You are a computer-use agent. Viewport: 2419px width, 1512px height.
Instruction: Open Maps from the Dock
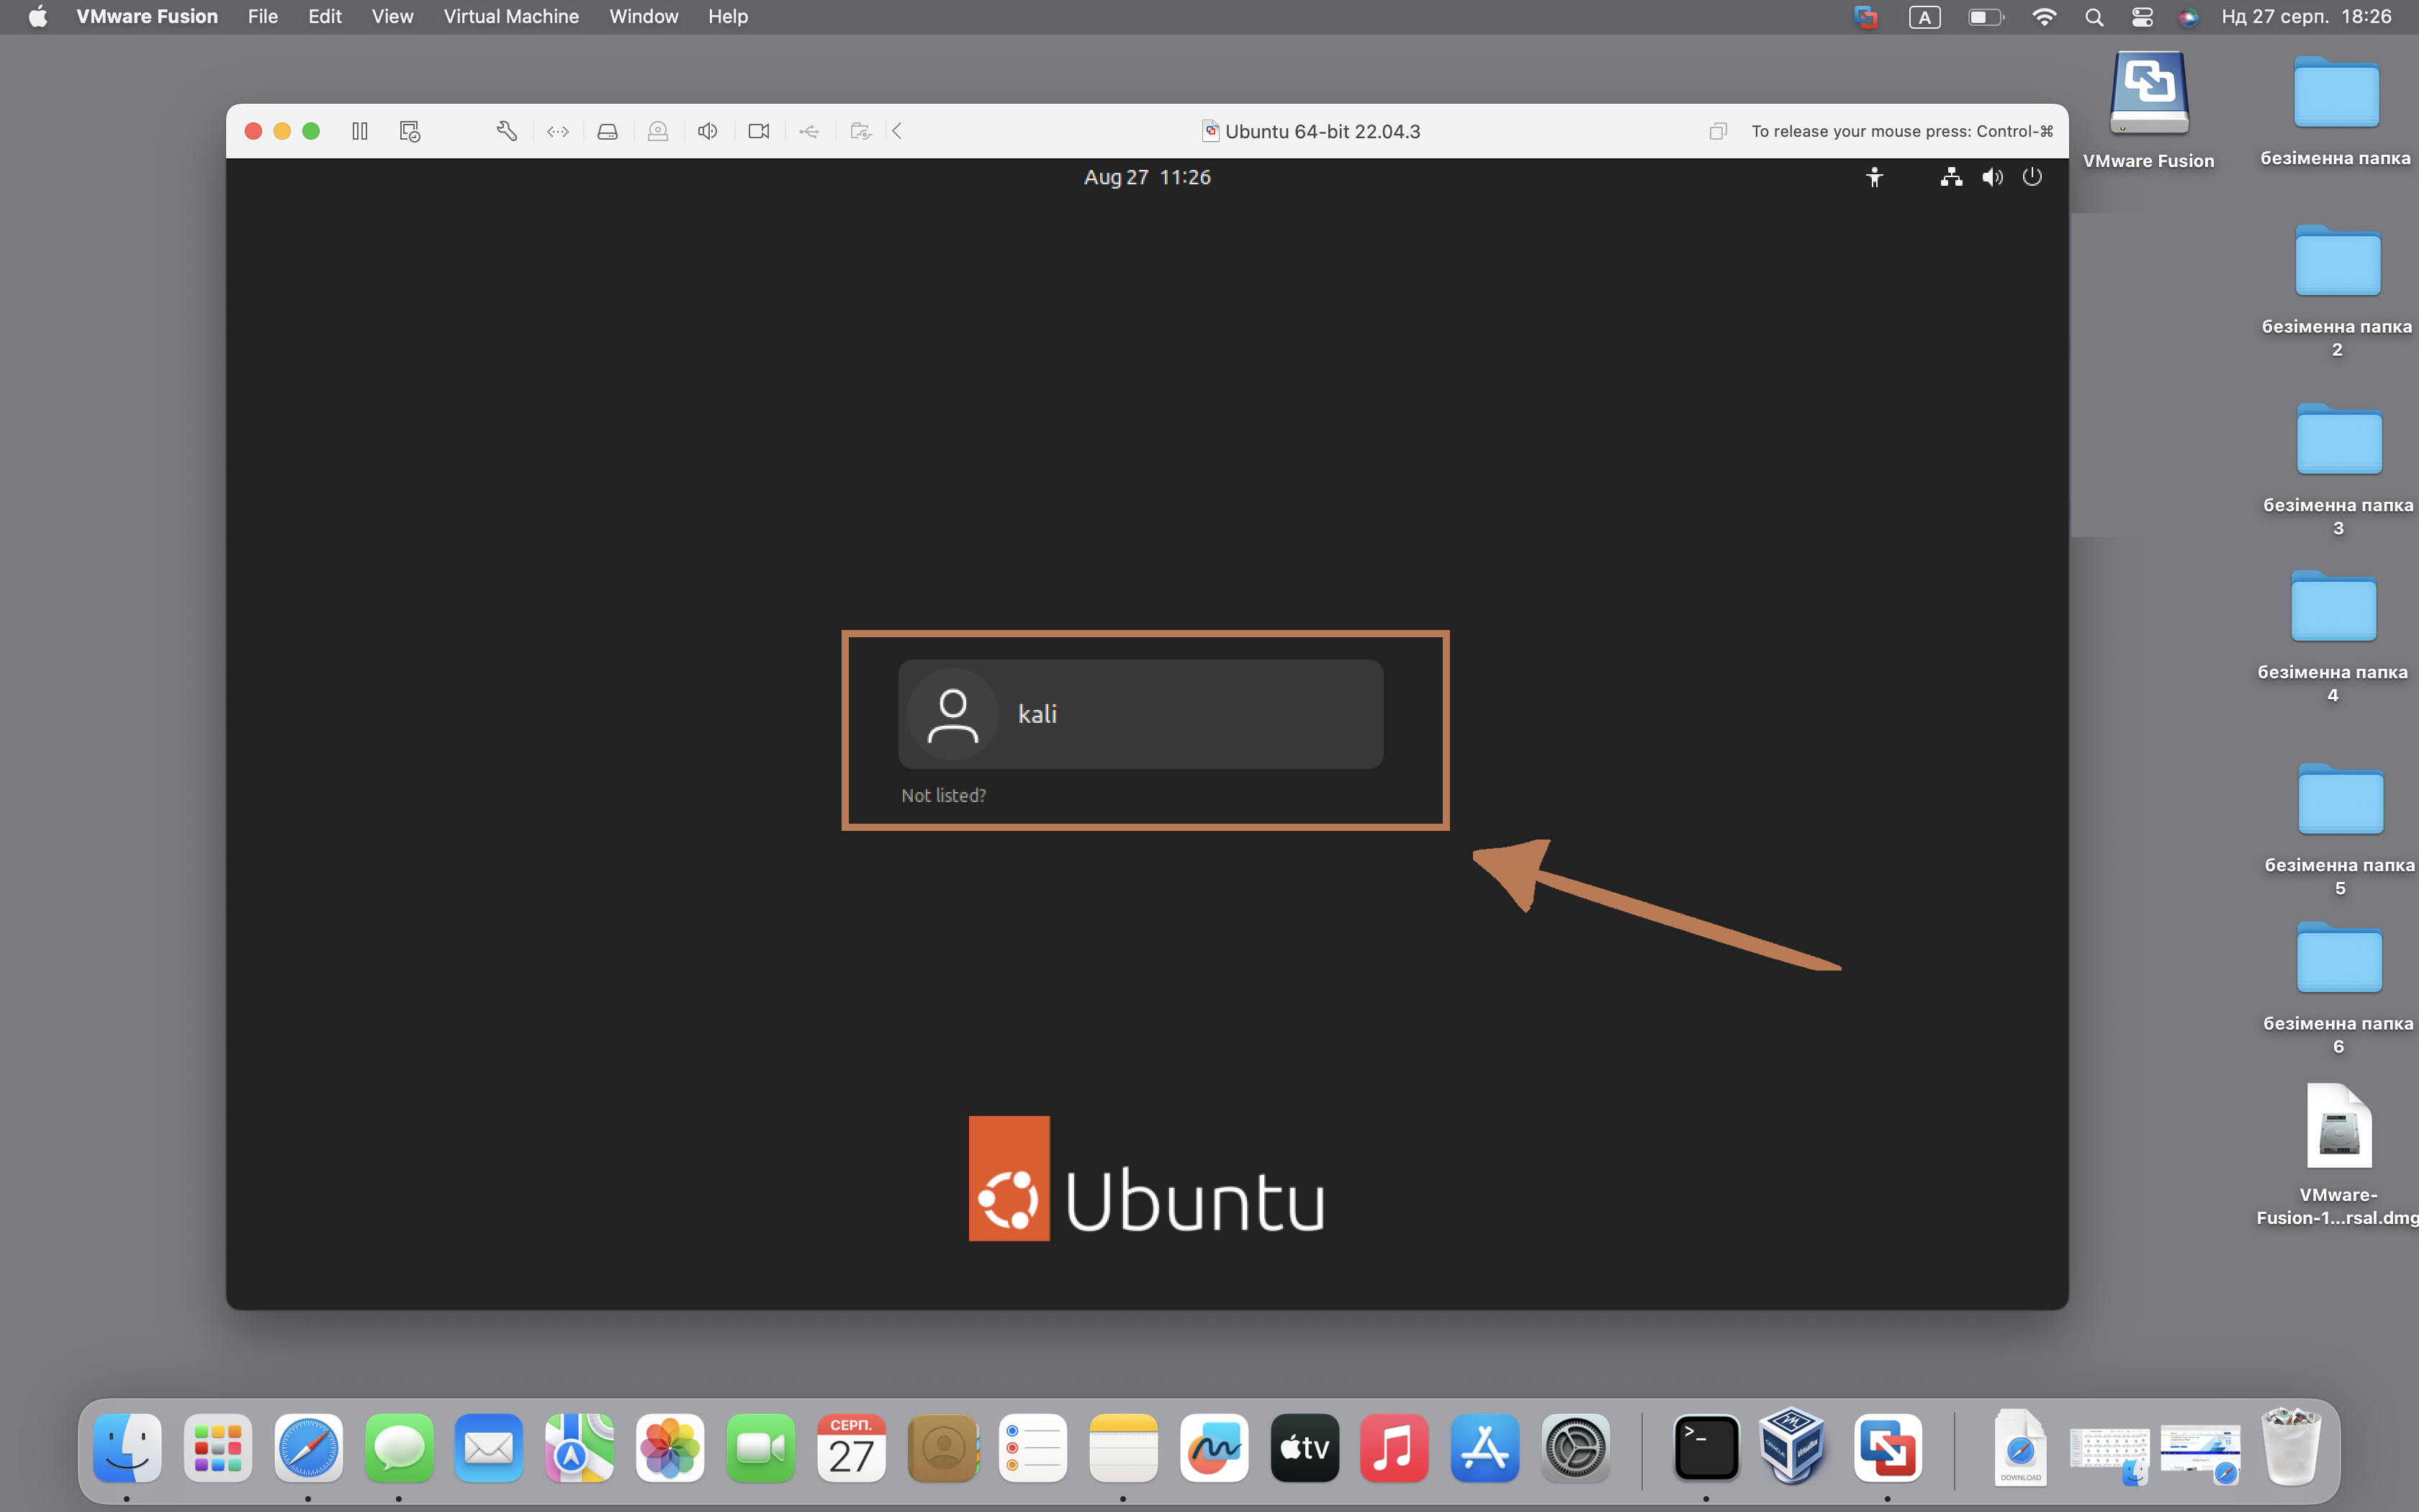point(580,1447)
